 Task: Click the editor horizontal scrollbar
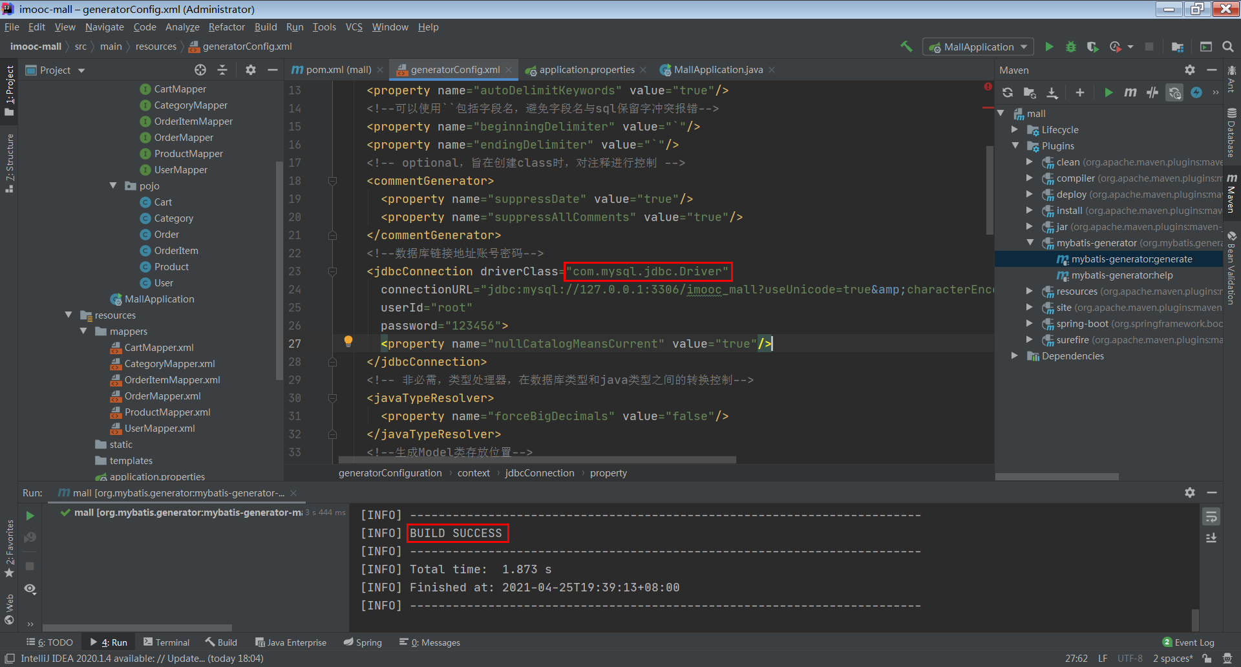(x=537, y=460)
